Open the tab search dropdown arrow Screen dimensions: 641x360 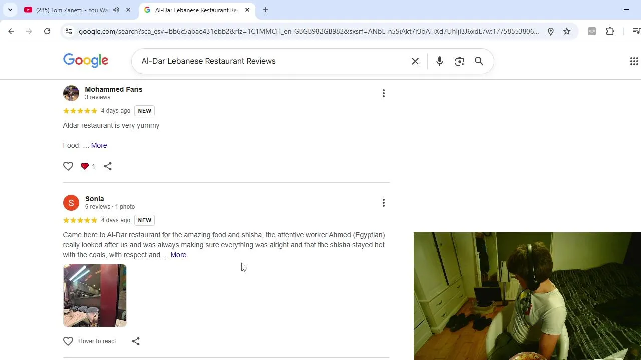[10, 10]
